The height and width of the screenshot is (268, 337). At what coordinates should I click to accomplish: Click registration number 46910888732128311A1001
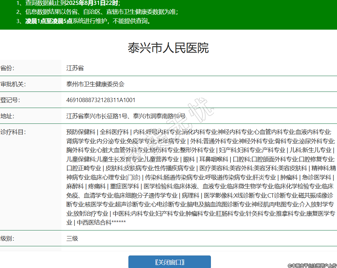(x=101, y=100)
